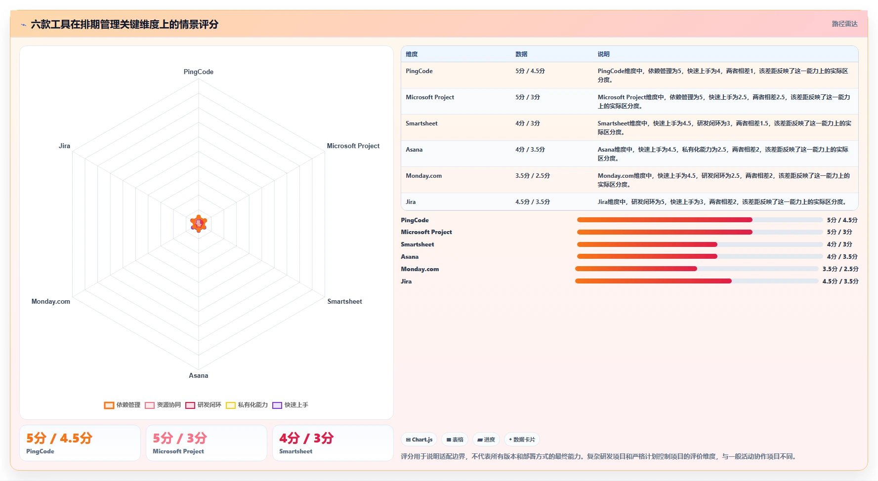Click the Microsoft Project axis label on the radar
This screenshot has width=878, height=481.
pyautogui.click(x=353, y=146)
